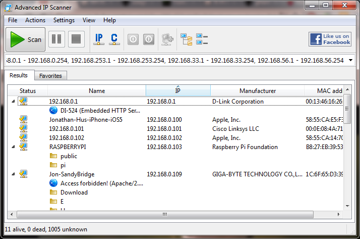360x239 pixels.
Task: Click the pi shared folder icon
Action: tap(53, 165)
